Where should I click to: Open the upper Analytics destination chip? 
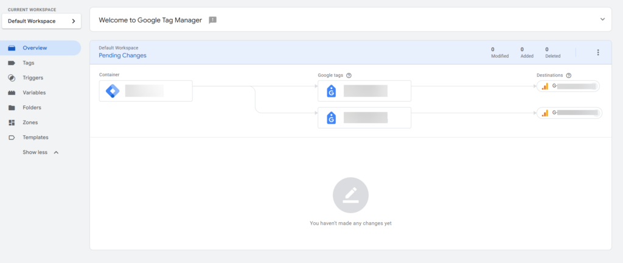(x=568, y=86)
